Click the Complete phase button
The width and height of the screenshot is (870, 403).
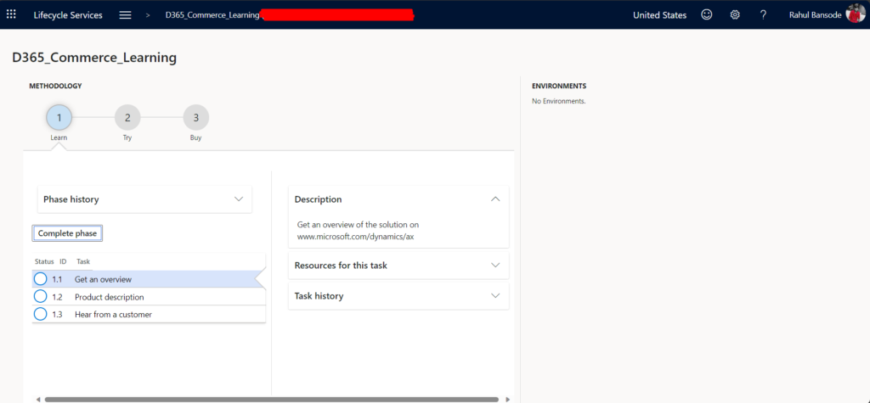click(x=67, y=233)
